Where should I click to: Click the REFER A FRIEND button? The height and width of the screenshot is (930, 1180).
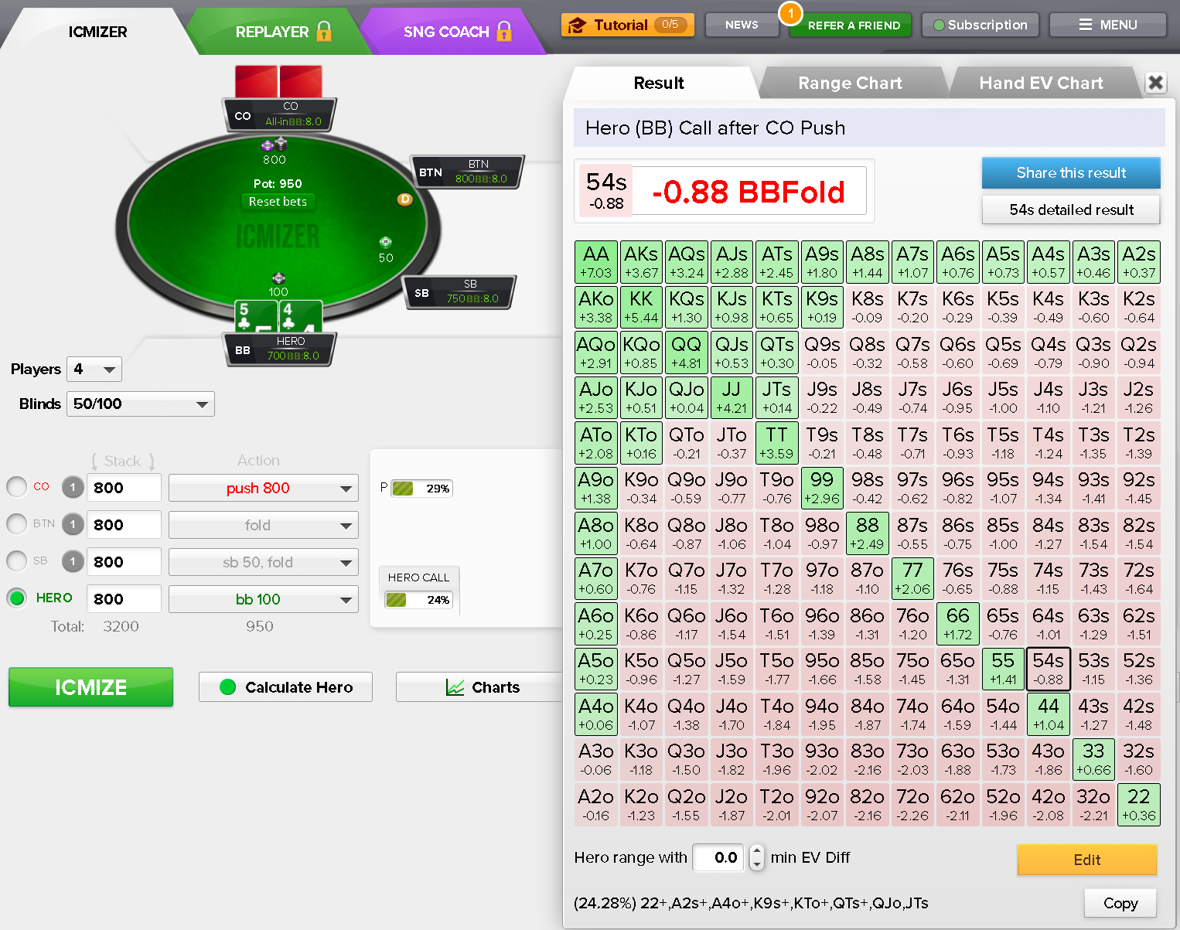(851, 26)
